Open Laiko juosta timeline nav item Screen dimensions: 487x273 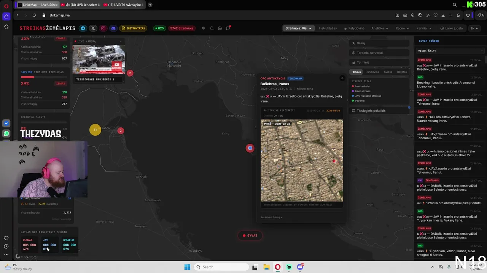coord(452,28)
